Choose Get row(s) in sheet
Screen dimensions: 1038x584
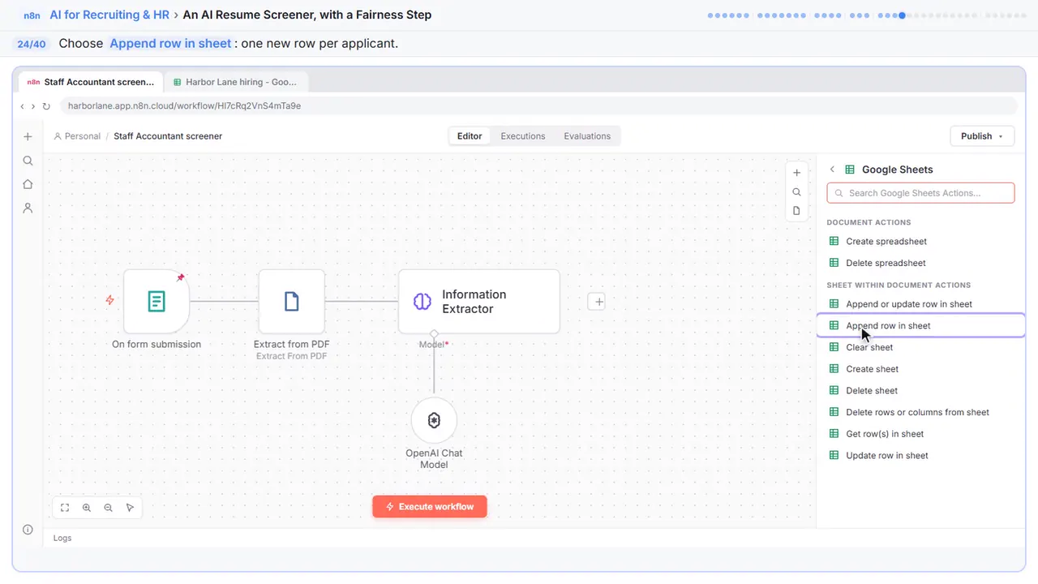pyautogui.click(x=920, y=434)
